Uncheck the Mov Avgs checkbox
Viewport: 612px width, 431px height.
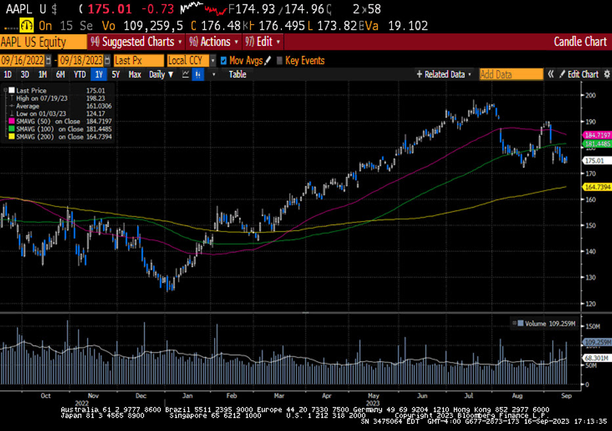[x=224, y=60]
